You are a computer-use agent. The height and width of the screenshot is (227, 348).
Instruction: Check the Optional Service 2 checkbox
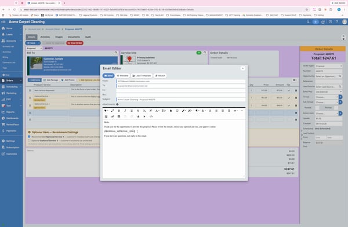click(x=29, y=141)
